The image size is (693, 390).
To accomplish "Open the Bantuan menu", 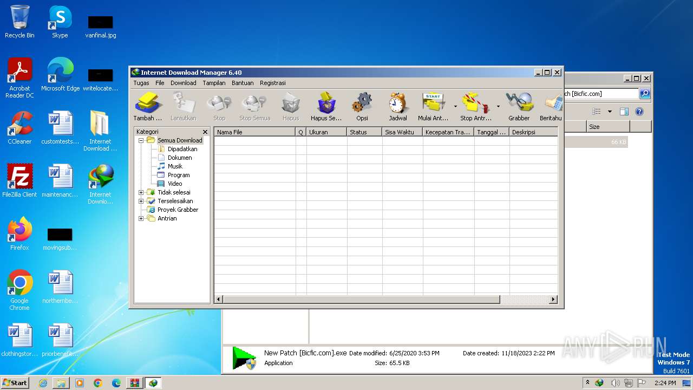I will pos(243,83).
